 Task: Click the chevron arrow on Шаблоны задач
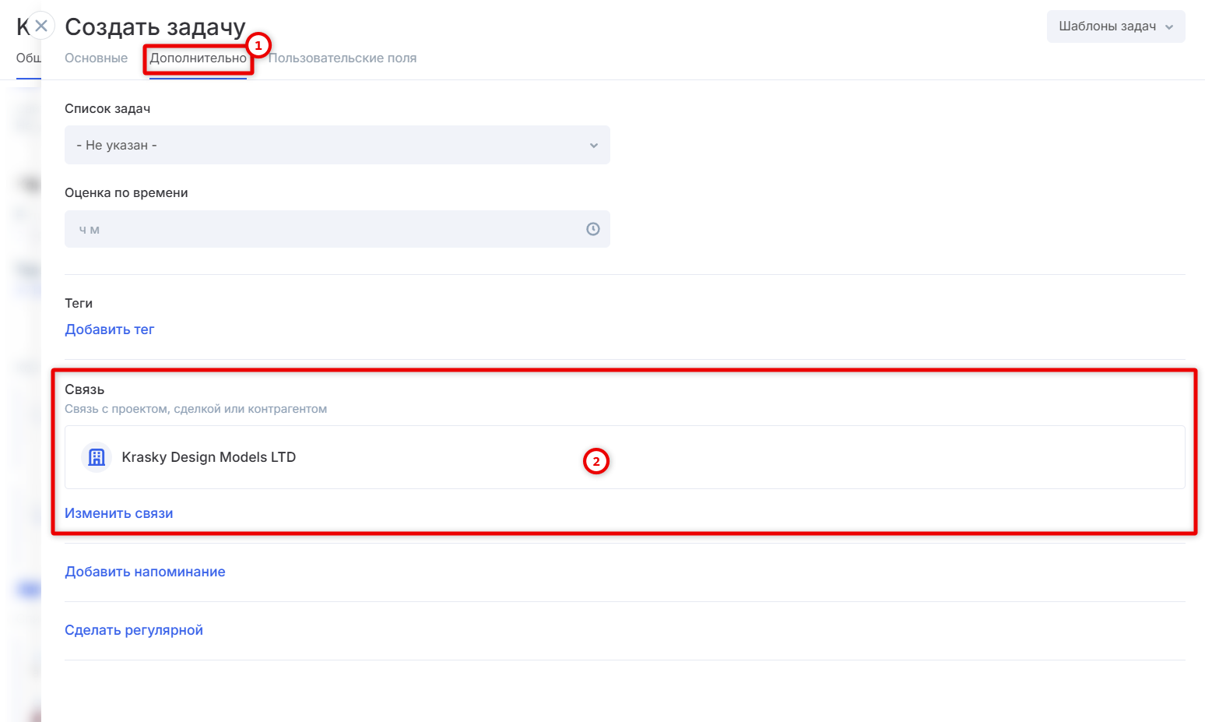coord(1169,26)
